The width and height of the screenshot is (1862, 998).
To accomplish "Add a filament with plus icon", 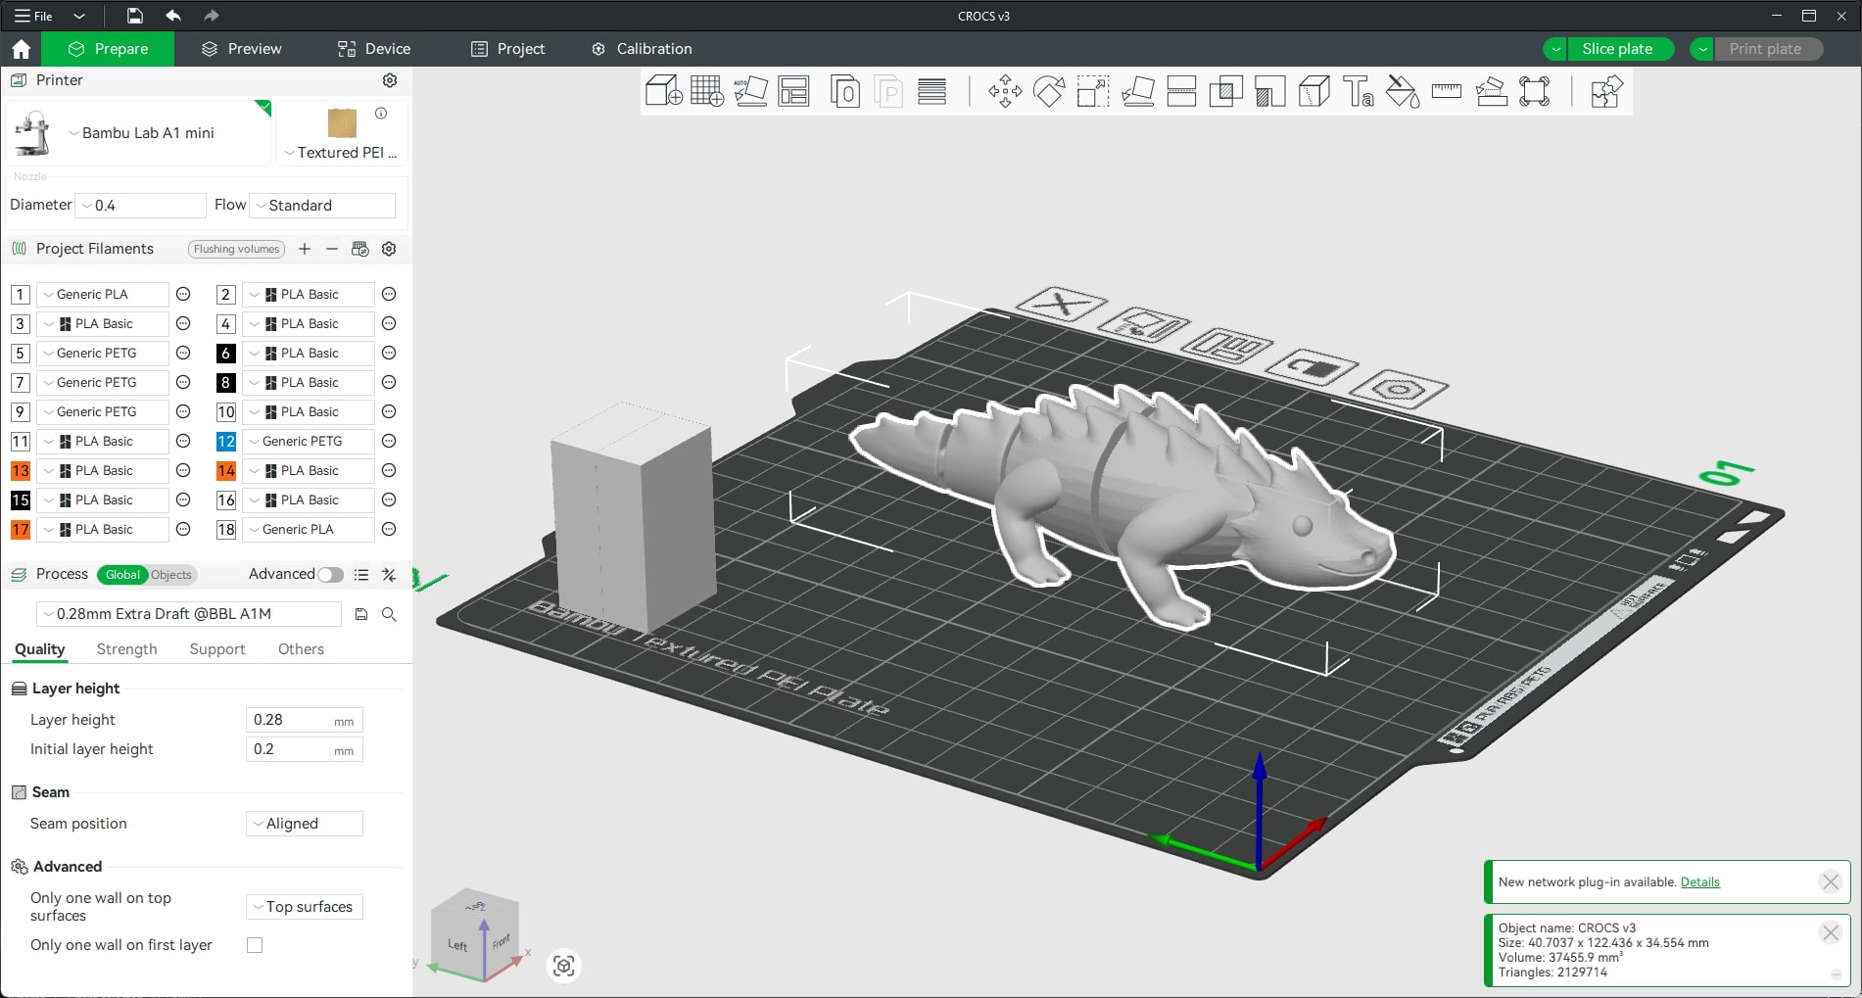I will [x=305, y=249].
